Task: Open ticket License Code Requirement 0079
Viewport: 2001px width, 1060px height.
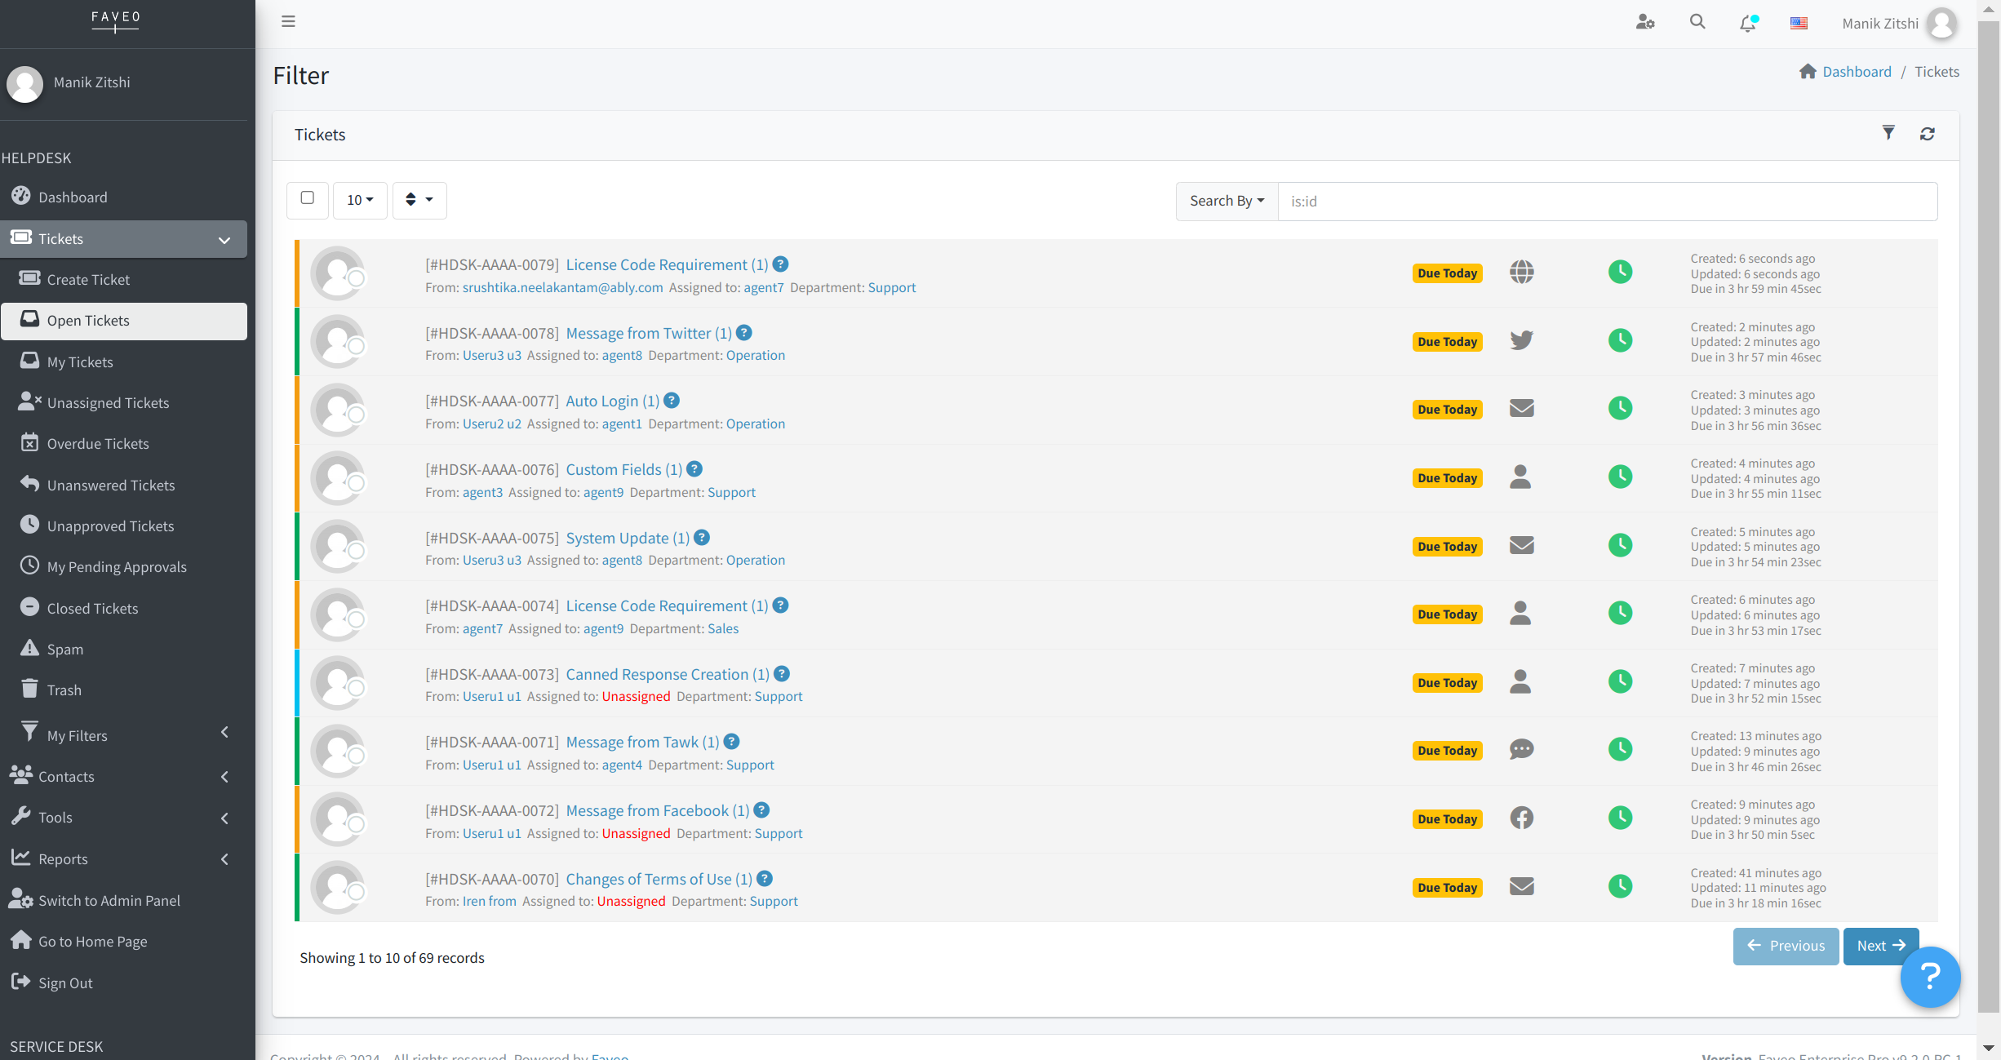Action: tap(667, 264)
